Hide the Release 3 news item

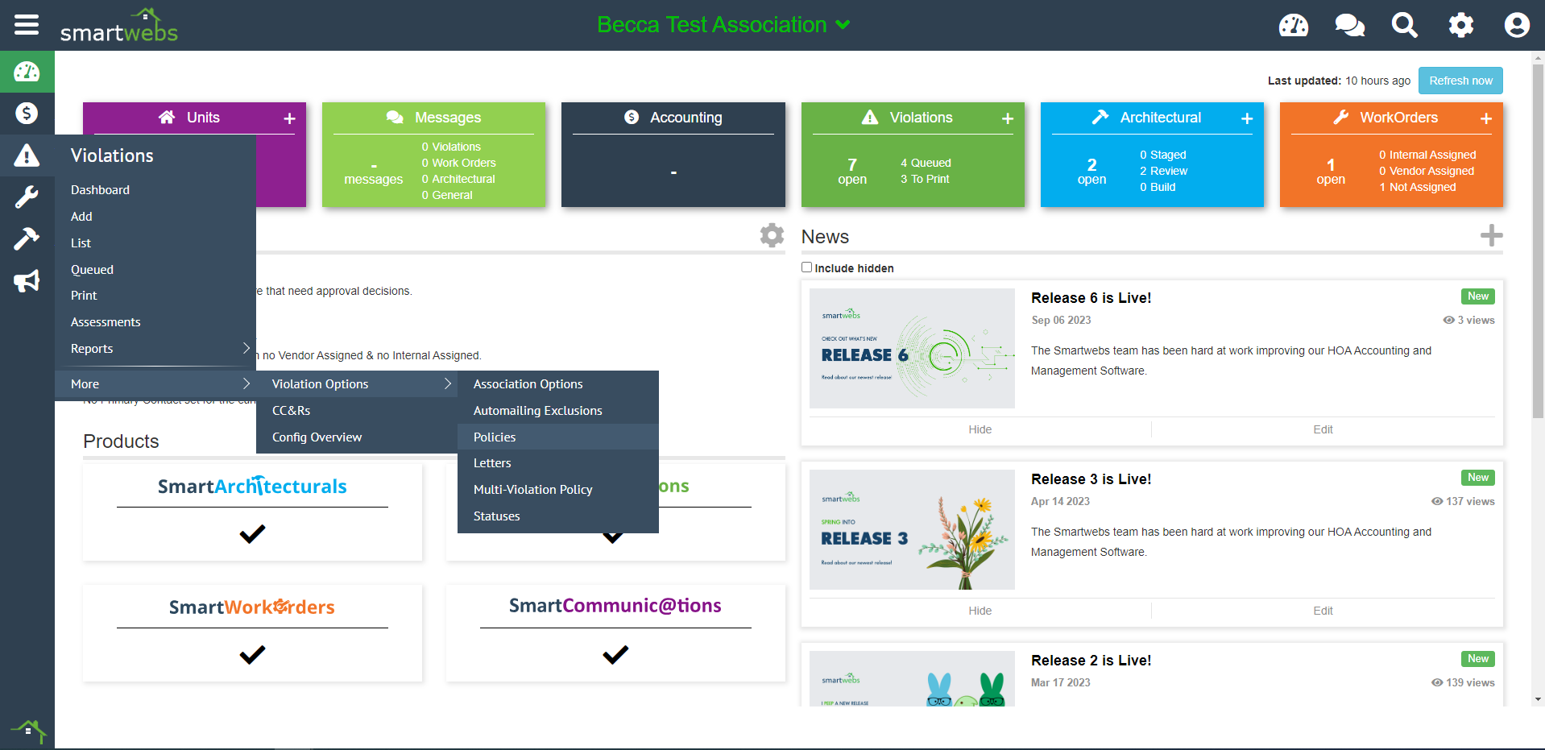coord(980,611)
